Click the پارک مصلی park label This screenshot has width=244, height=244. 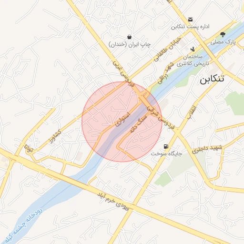pos(223,42)
